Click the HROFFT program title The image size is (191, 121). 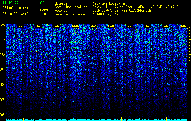coord(19,2)
